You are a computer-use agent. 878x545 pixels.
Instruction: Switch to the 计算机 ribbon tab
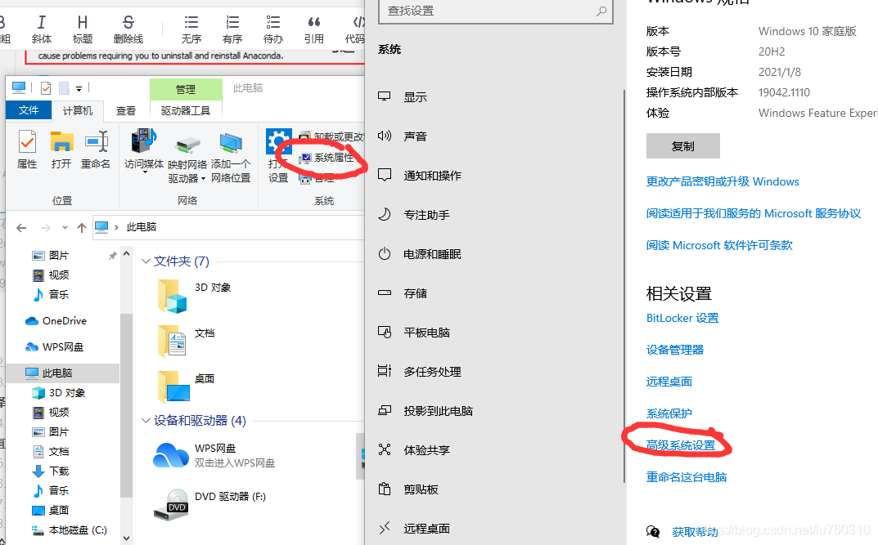pos(78,110)
